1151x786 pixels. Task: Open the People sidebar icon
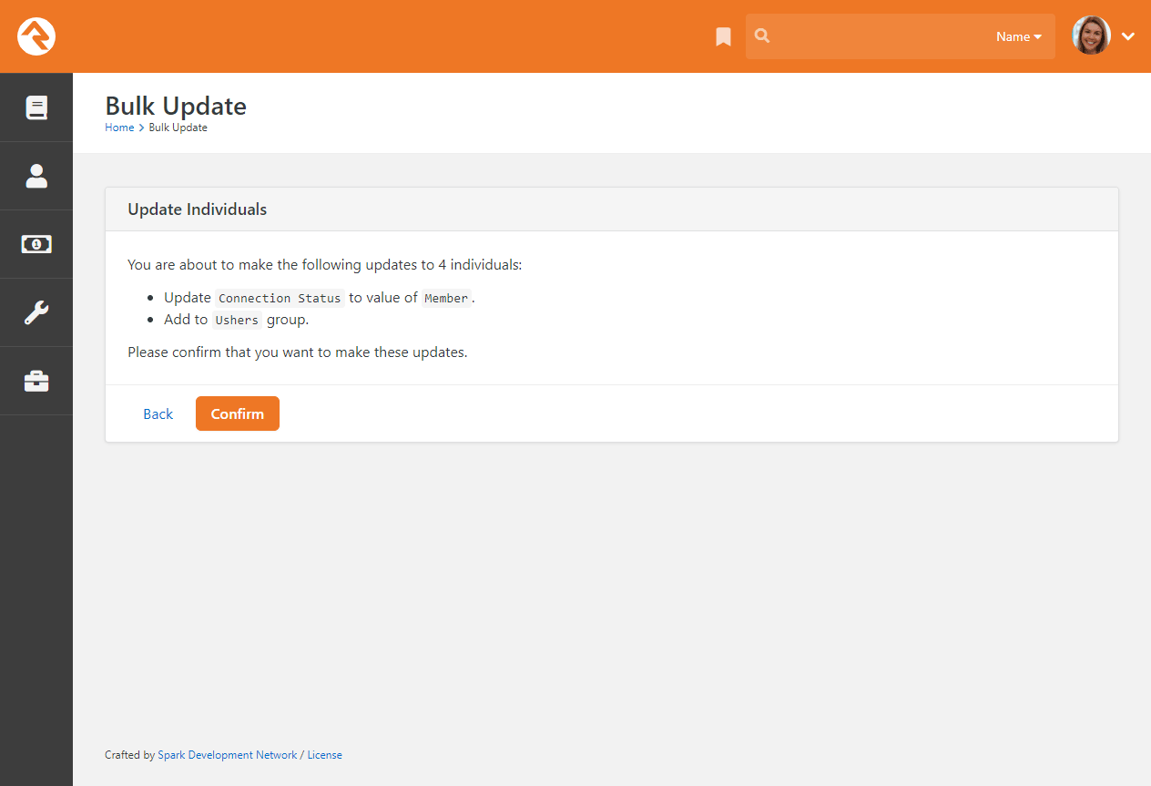pos(36,176)
